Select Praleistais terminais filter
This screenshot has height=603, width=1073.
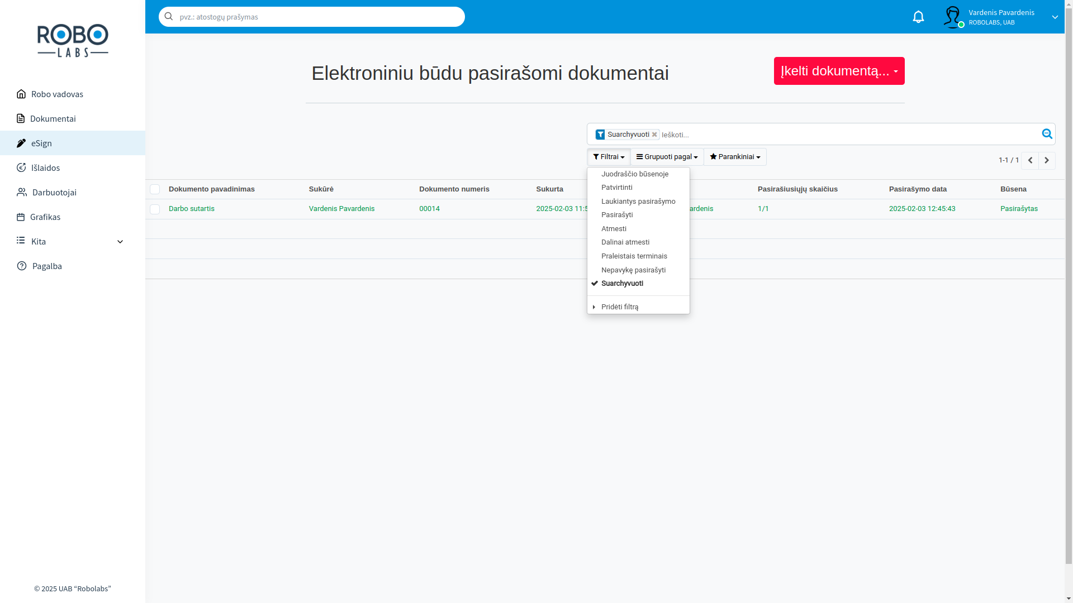pos(638,256)
